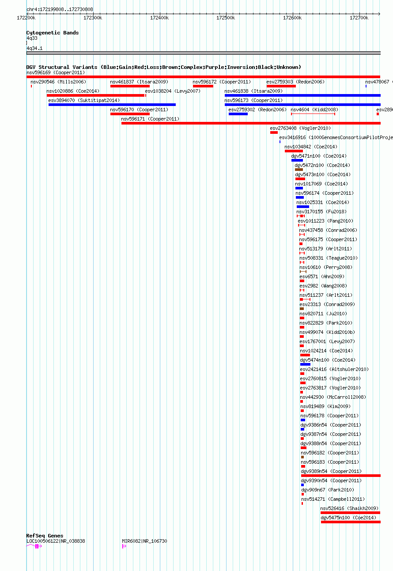The height and width of the screenshot is (571, 393).
Task: Click the DGV Structural Variants track title
Action: click(163, 67)
